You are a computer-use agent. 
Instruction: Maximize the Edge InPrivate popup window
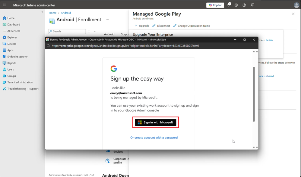244,40
